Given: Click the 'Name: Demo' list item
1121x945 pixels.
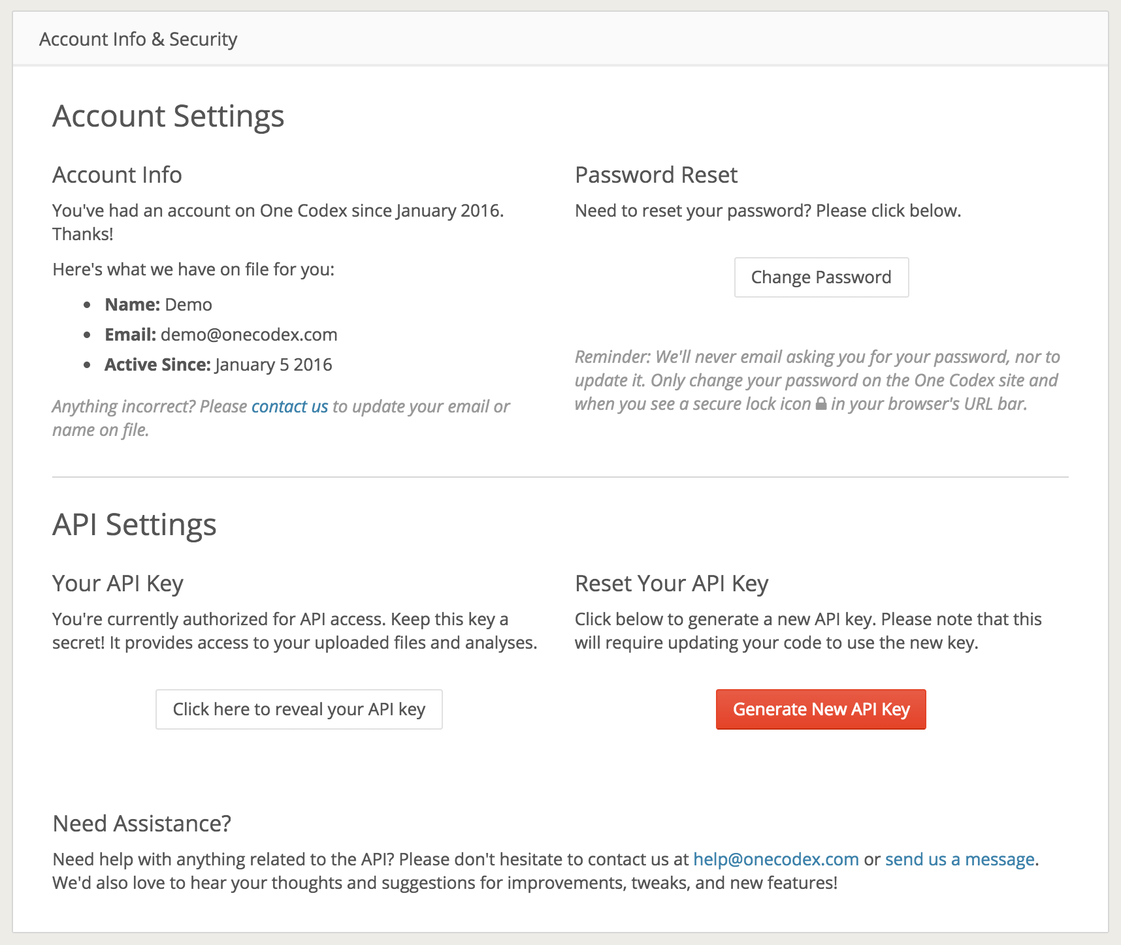Looking at the screenshot, I should [158, 305].
